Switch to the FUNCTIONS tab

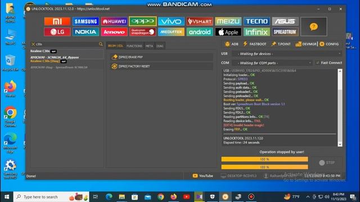click(x=134, y=46)
